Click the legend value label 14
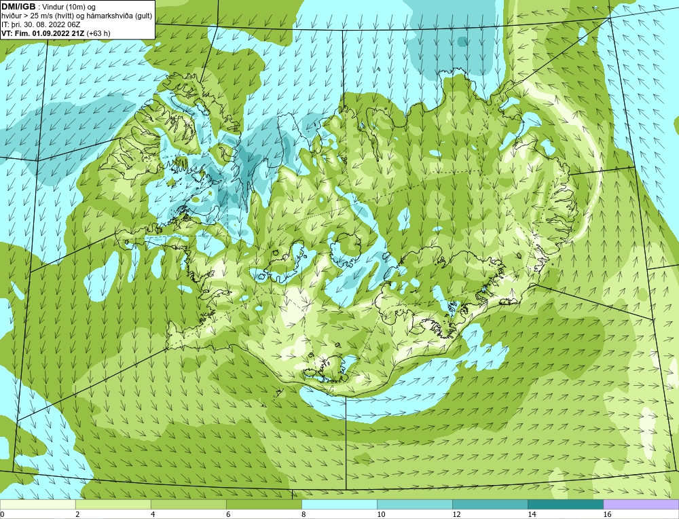 click(x=532, y=514)
